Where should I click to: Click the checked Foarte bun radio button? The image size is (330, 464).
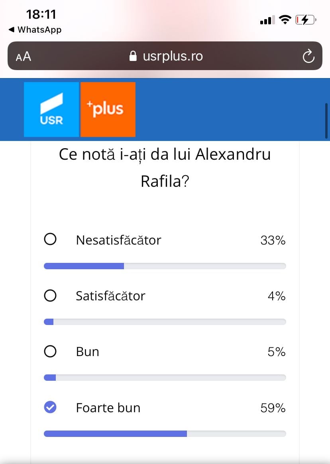[50, 407]
